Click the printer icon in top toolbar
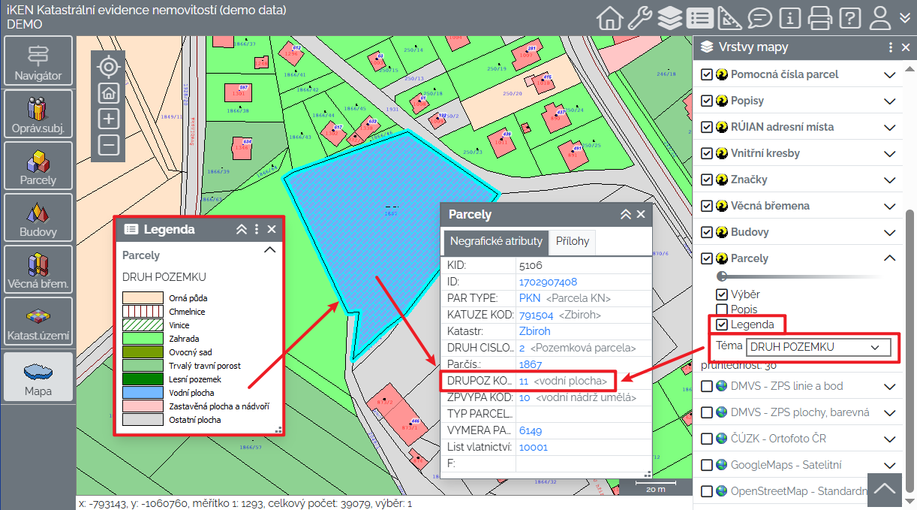 819,17
